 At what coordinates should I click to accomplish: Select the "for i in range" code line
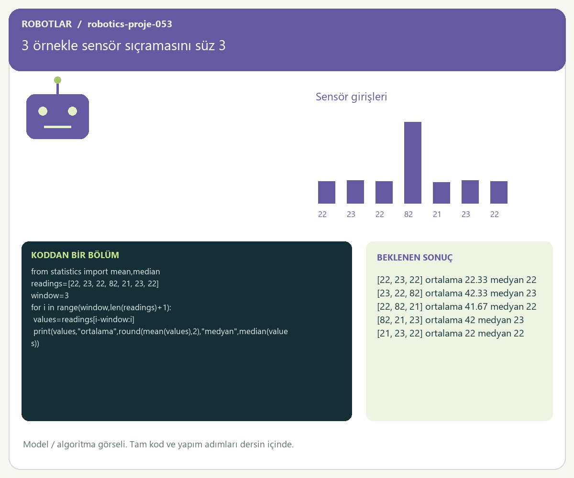pos(101,307)
